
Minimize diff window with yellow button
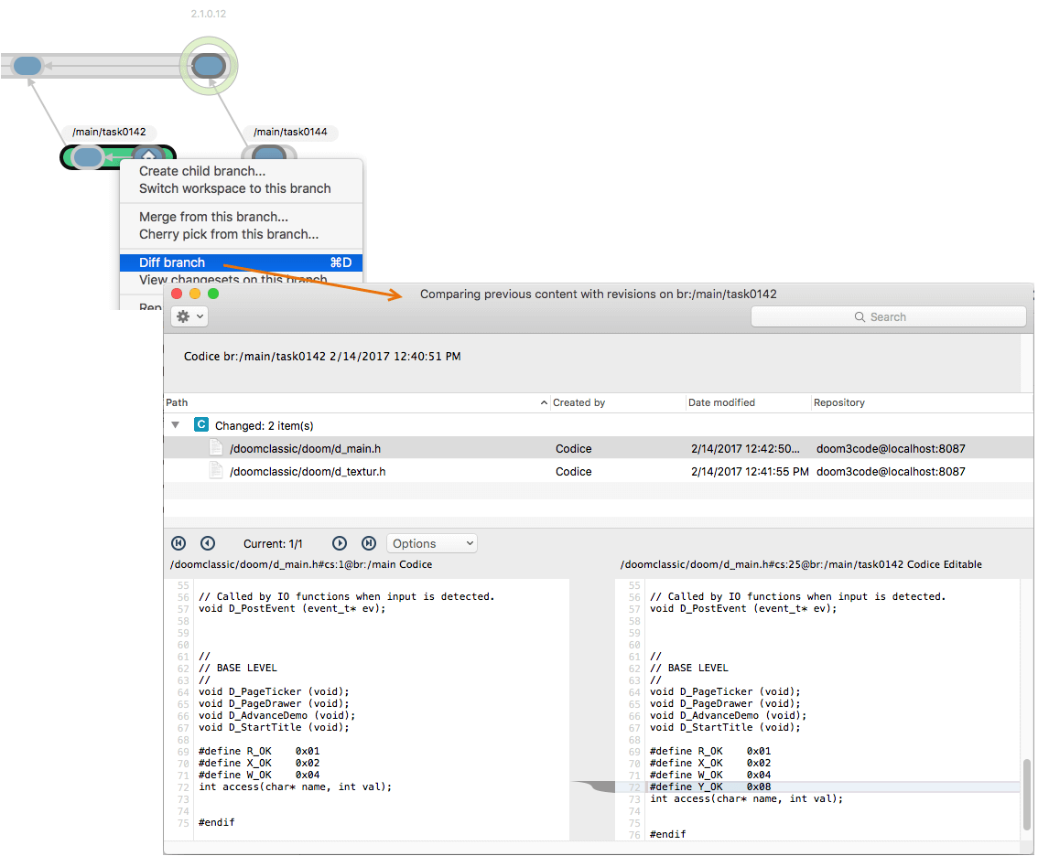[195, 294]
